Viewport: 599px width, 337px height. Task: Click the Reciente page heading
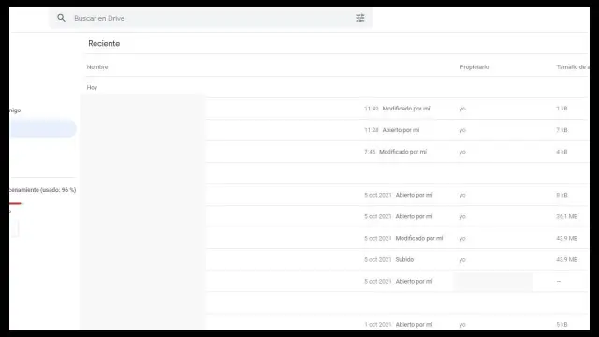[x=104, y=44]
